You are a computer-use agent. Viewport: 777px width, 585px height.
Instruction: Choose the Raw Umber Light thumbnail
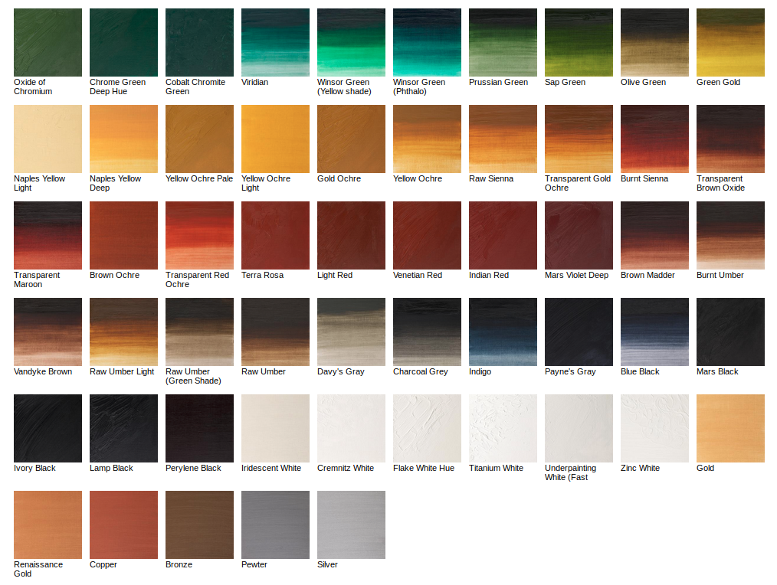click(x=123, y=332)
